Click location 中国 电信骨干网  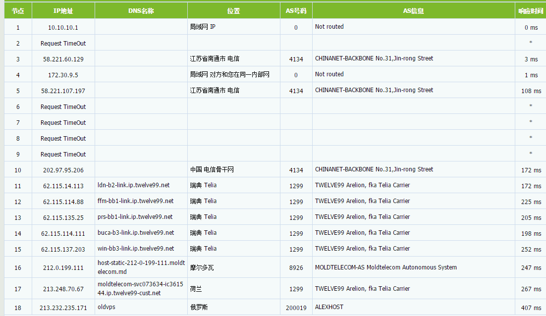212,169
